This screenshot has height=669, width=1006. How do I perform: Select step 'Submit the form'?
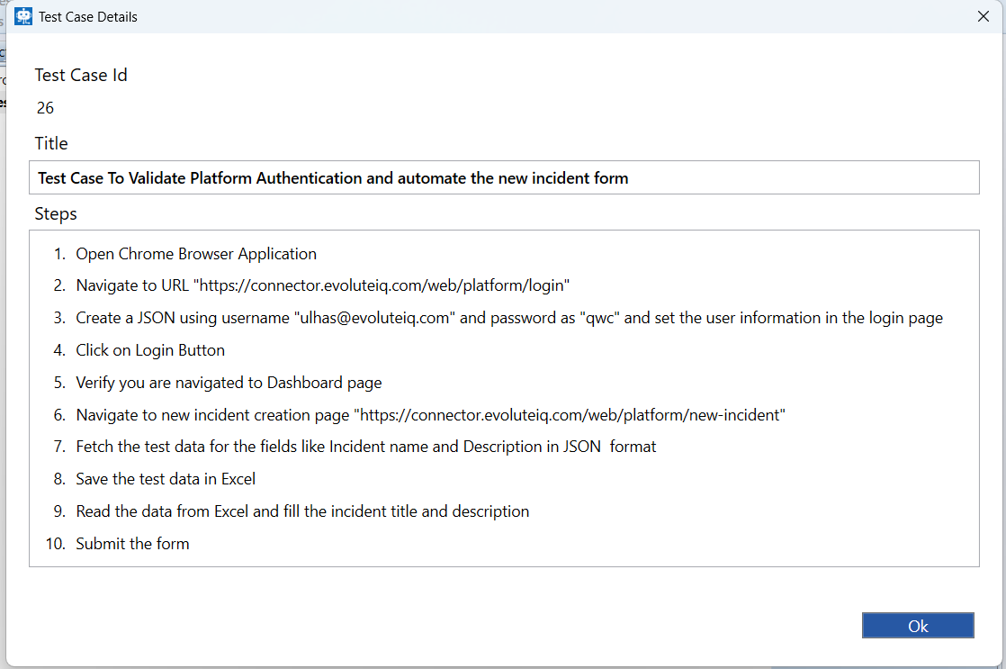click(x=132, y=544)
